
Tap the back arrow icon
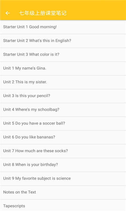[8, 13]
